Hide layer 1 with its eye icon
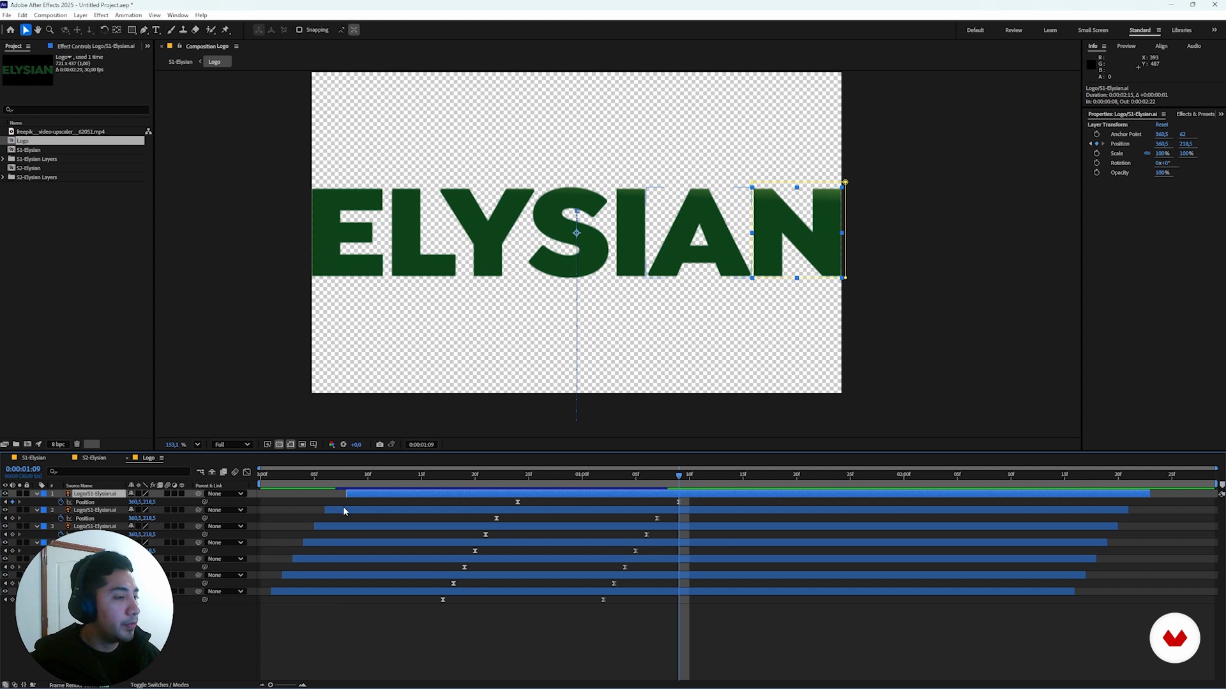 [x=5, y=494]
